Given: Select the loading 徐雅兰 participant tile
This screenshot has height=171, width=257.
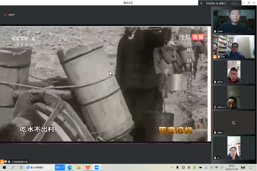Looking at the screenshot, I should [x=234, y=123].
